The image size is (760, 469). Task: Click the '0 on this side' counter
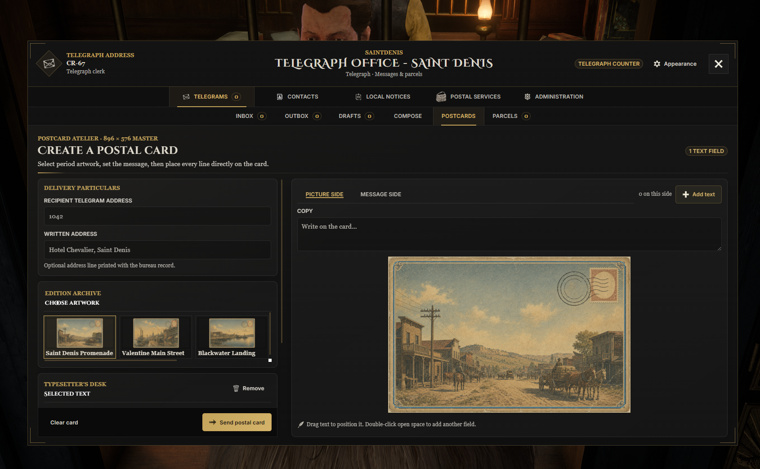[655, 194]
